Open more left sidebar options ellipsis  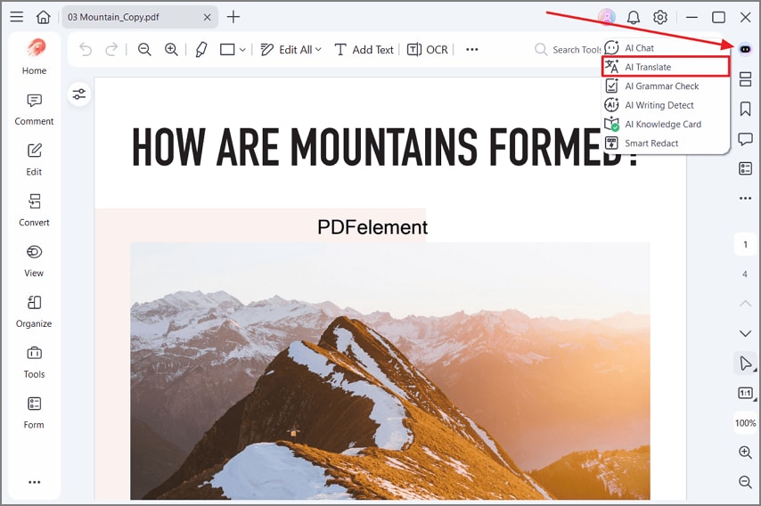(34, 482)
